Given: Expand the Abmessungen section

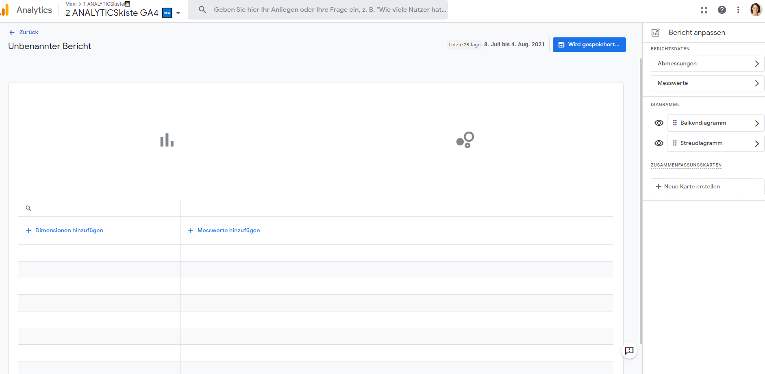Looking at the screenshot, I should pos(707,64).
